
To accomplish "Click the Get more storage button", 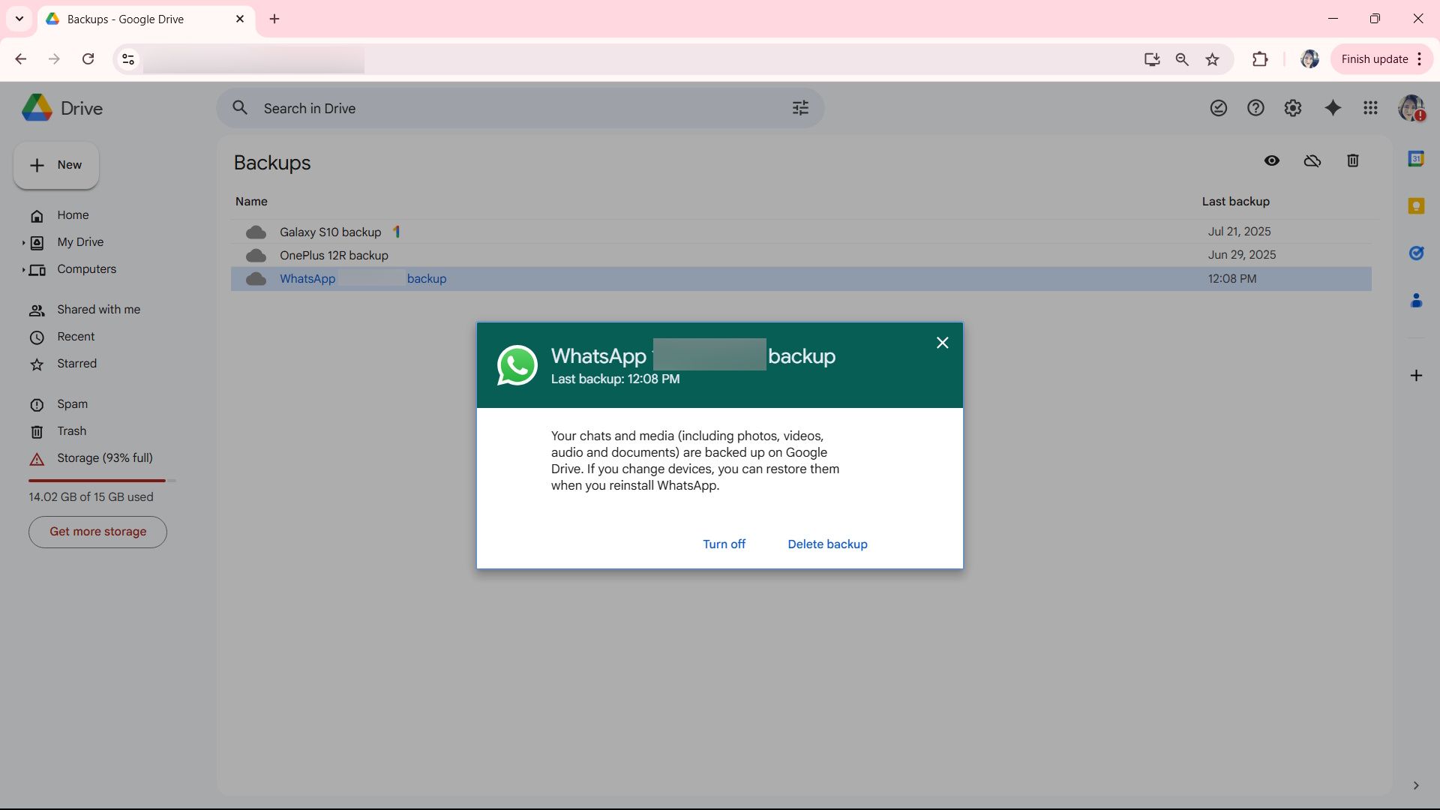I will (x=97, y=532).
